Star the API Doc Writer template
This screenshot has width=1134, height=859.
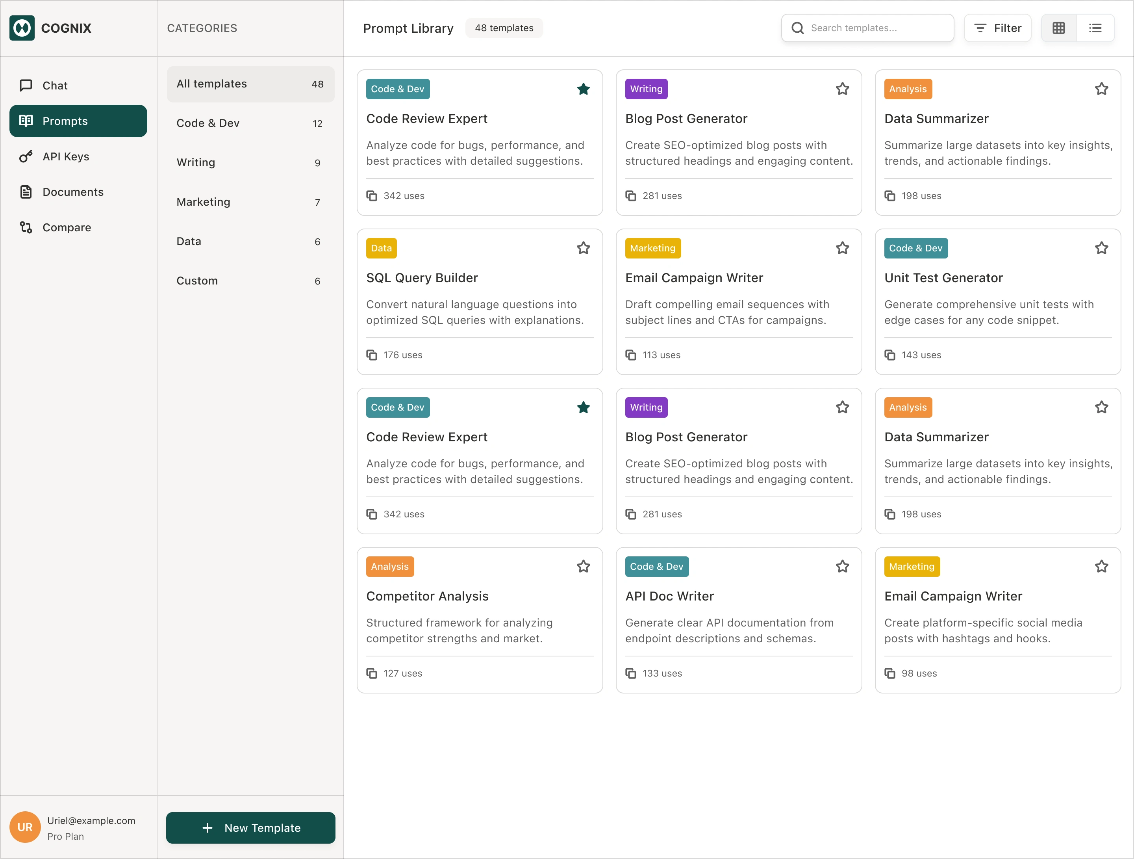point(842,567)
